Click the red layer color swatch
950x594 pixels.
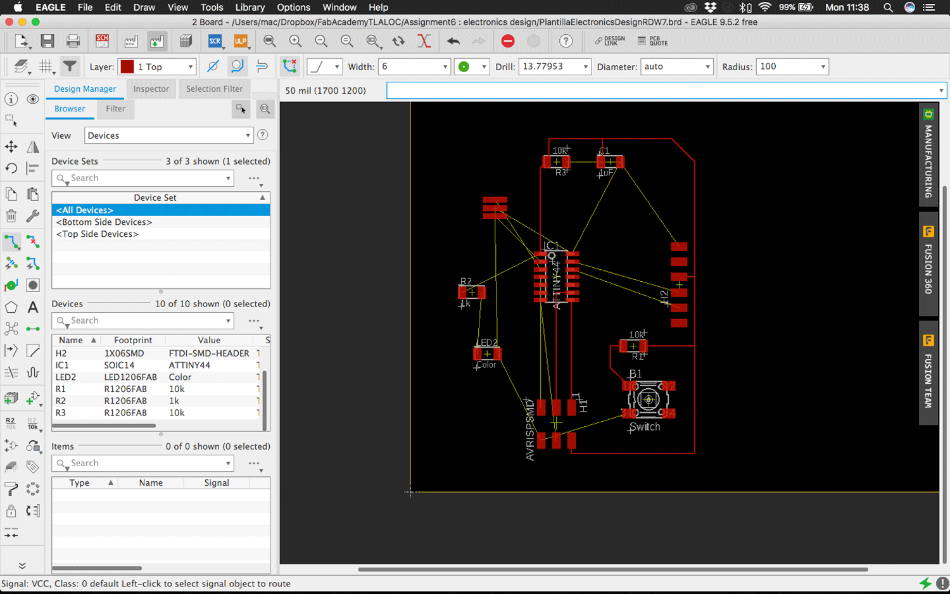pyautogui.click(x=127, y=66)
